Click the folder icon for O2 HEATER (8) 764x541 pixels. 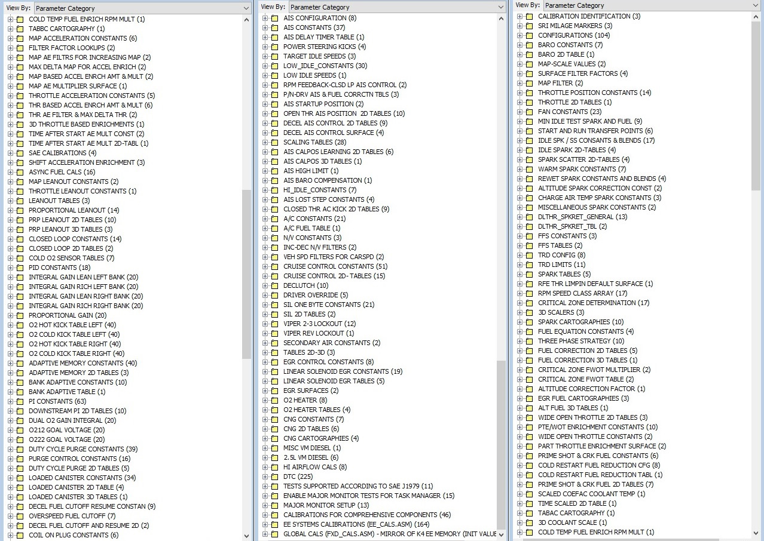pos(274,400)
